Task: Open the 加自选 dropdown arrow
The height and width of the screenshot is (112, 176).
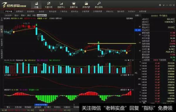Action: click(x=46, y=15)
